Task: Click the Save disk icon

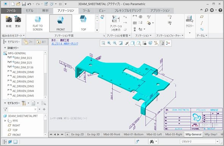Action: pos(24,4)
